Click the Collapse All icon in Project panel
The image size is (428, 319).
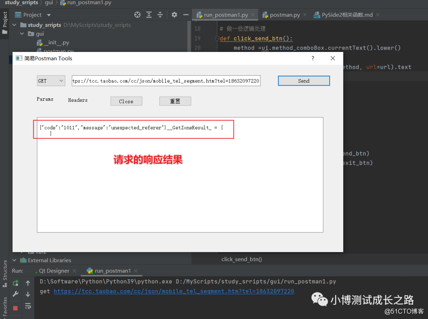coord(160,15)
